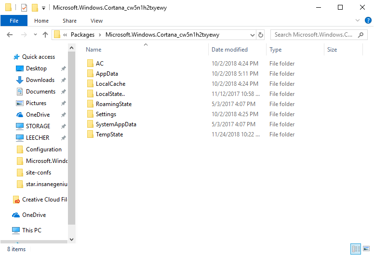Open the Configuration folder in sidebar
Viewport: 374px width, 255px height.
(x=44, y=149)
